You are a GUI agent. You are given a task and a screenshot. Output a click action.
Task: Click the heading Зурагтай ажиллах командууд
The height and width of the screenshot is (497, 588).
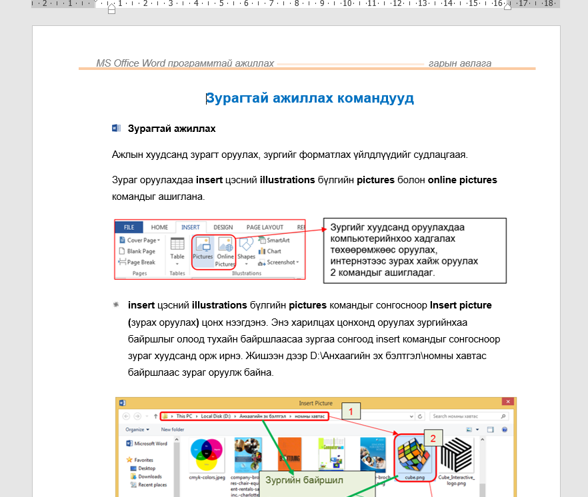tap(310, 98)
